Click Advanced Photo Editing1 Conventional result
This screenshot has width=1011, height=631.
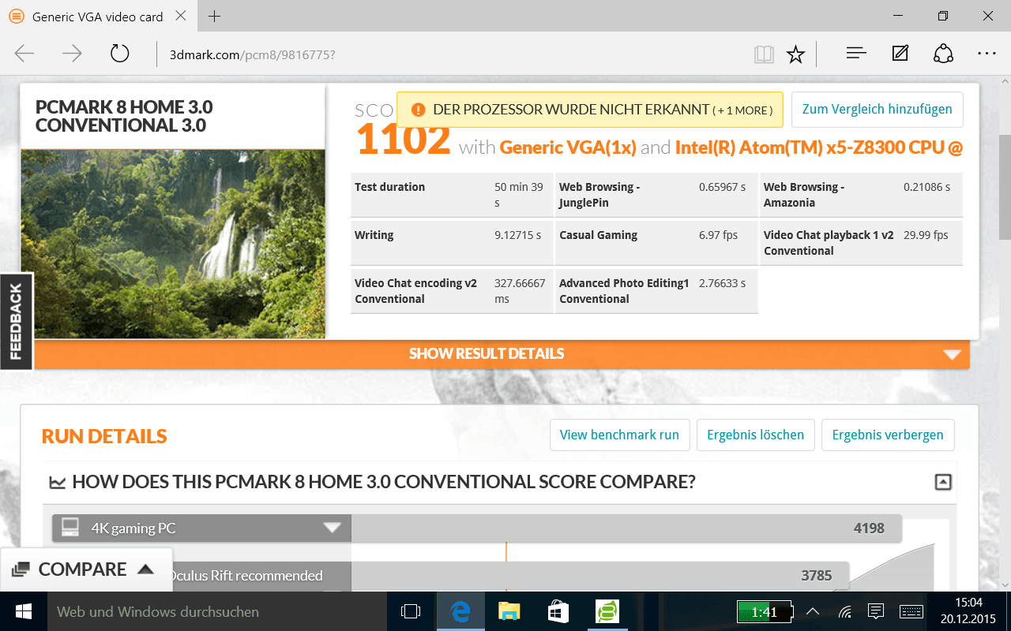[656, 291]
